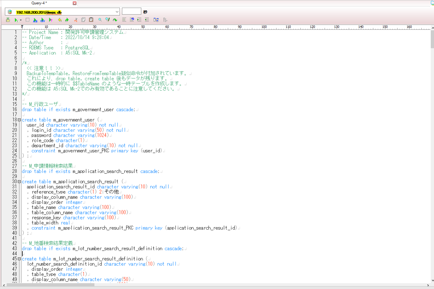This screenshot has width=434, height=289.
Task: Click the export results to CSV icon
Action: click(43, 20)
